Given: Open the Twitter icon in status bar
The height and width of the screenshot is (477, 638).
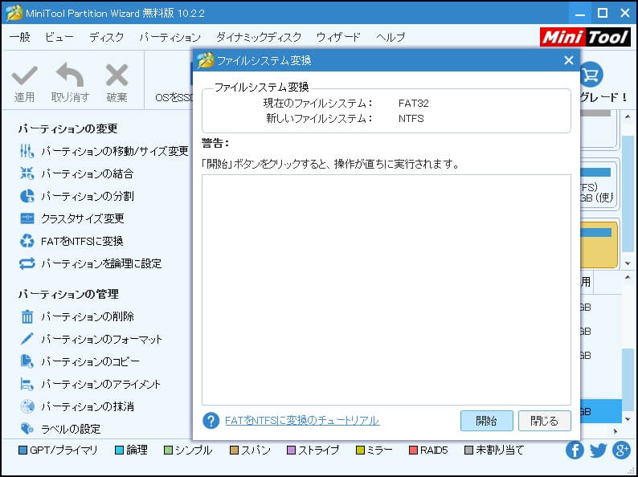Looking at the screenshot, I should pos(598,450).
